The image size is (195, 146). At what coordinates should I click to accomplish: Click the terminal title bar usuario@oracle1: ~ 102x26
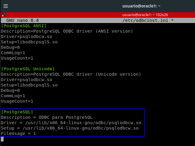pyautogui.click(x=145, y=15)
